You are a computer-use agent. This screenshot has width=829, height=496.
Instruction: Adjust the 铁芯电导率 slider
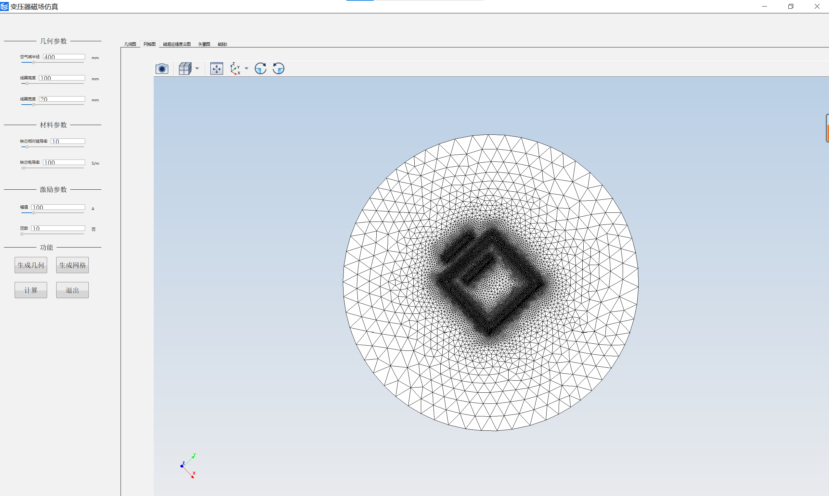pyautogui.click(x=52, y=168)
